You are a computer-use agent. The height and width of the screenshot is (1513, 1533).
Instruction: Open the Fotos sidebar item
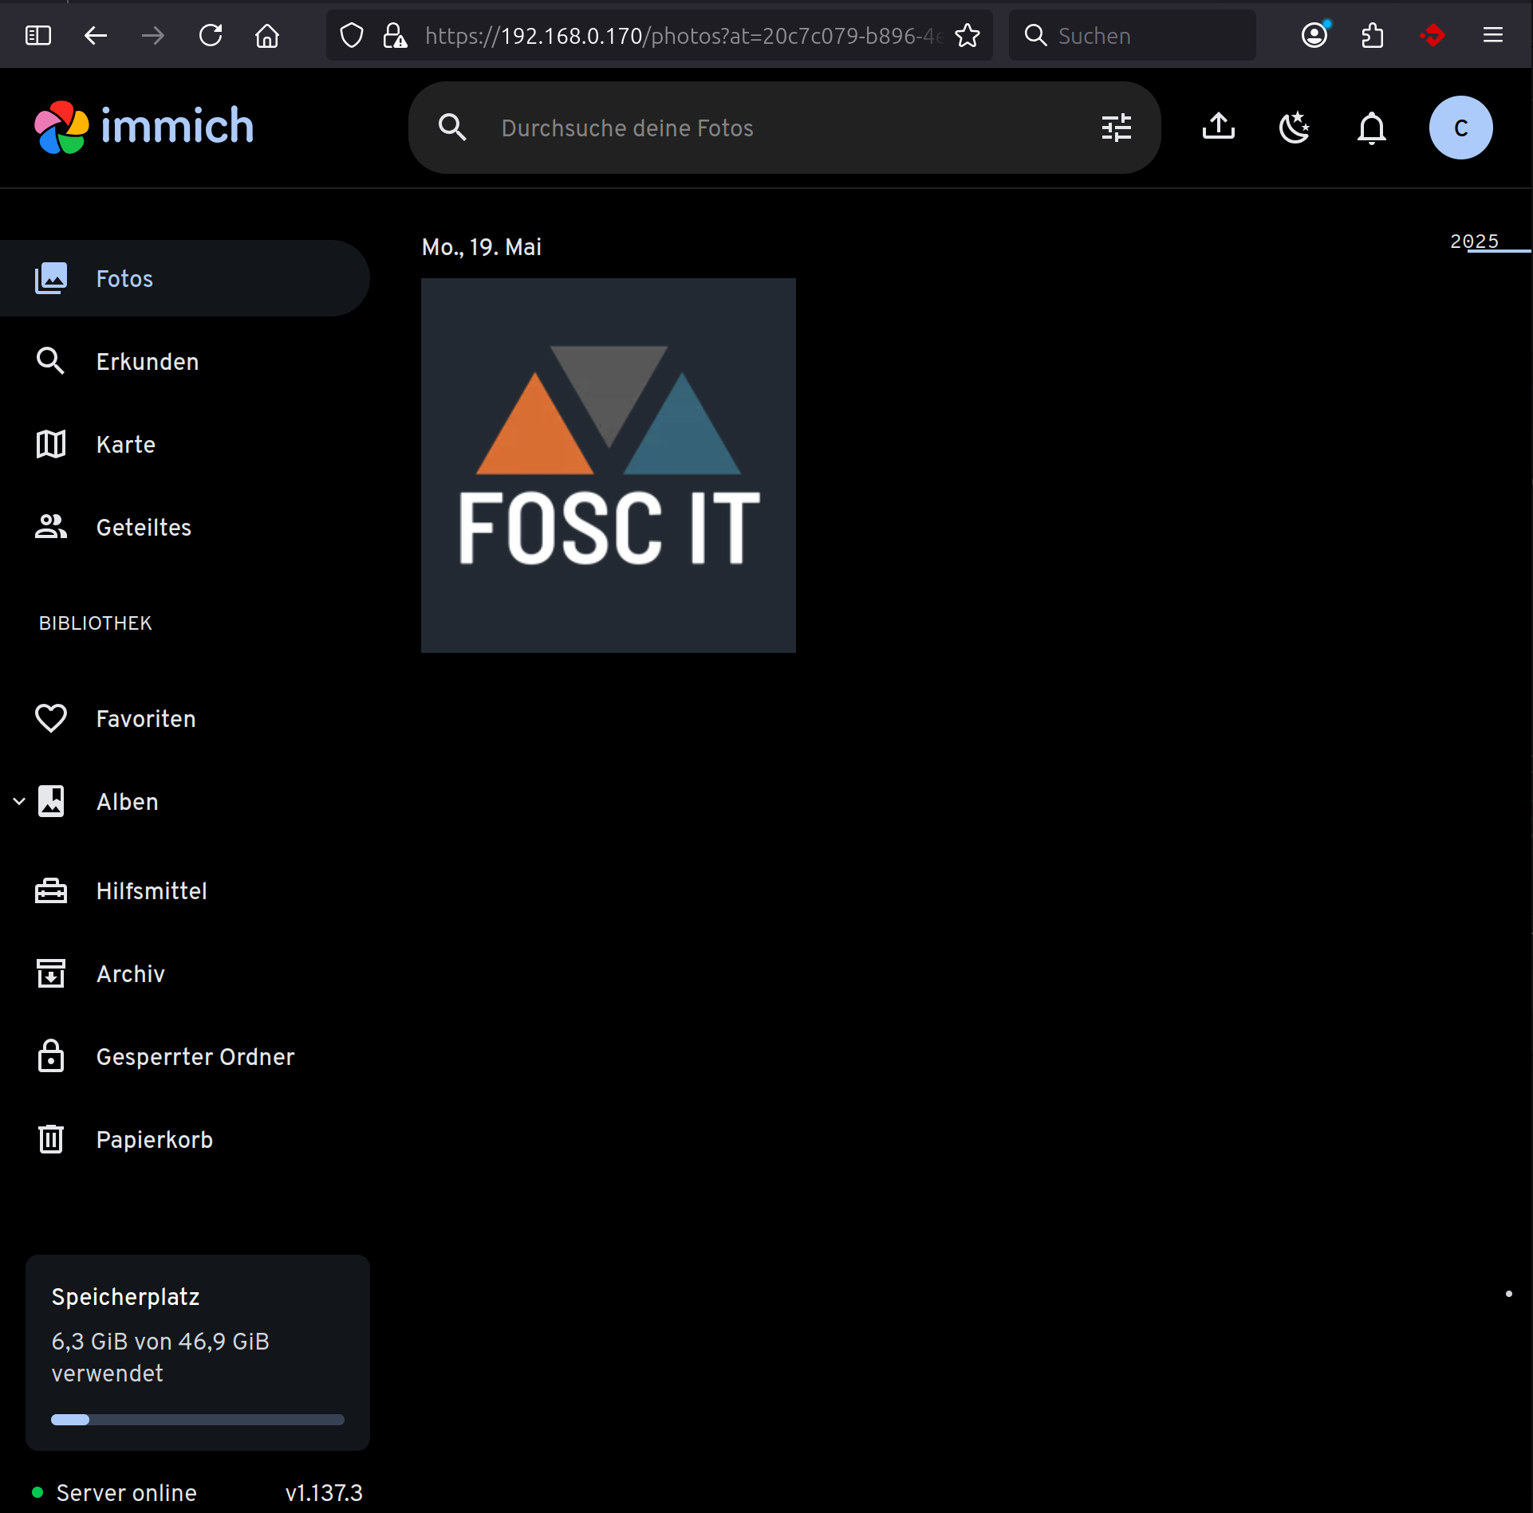click(185, 278)
